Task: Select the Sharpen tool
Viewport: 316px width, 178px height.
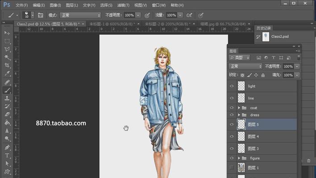Action: coord(7,130)
